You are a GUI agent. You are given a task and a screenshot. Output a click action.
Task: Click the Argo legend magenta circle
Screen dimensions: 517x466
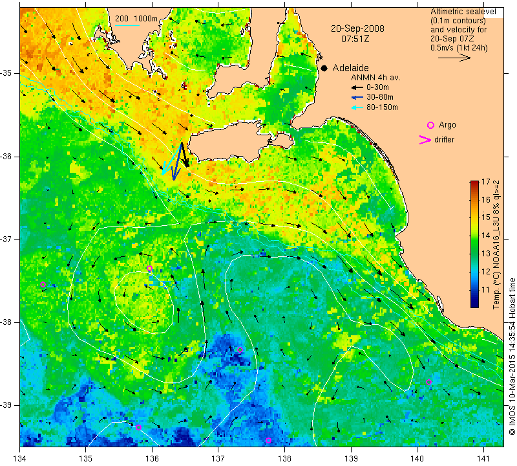click(430, 125)
